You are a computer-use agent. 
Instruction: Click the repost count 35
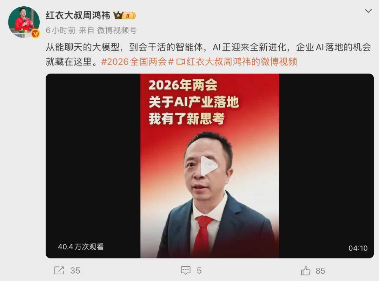click(x=75, y=270)
